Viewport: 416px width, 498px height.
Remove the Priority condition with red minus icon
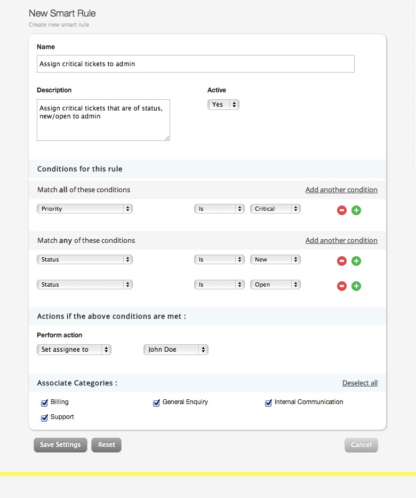click(x=342, y=210)
